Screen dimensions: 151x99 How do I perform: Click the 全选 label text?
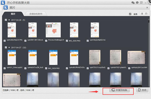tap(135, 14)
